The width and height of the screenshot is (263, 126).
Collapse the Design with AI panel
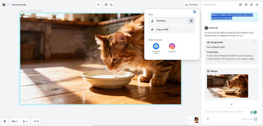[257, 5]
